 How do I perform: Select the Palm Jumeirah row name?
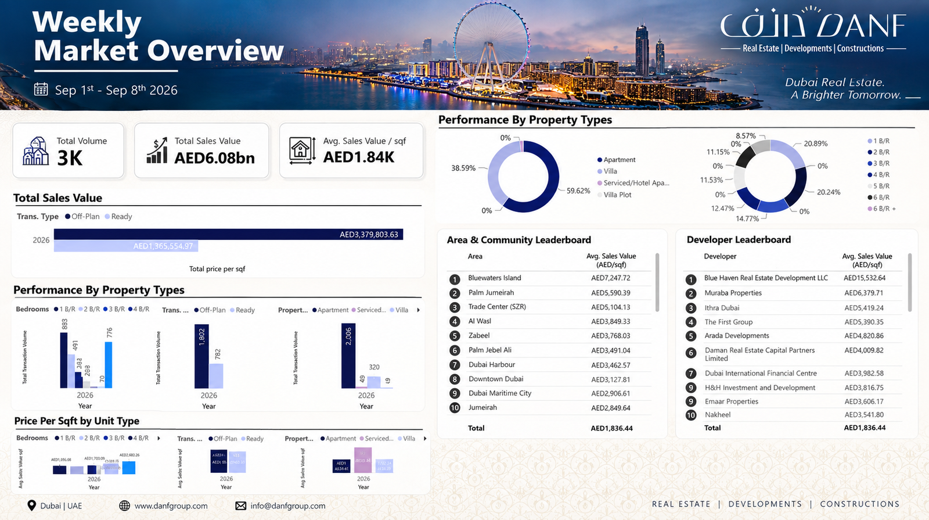point(491,293)
